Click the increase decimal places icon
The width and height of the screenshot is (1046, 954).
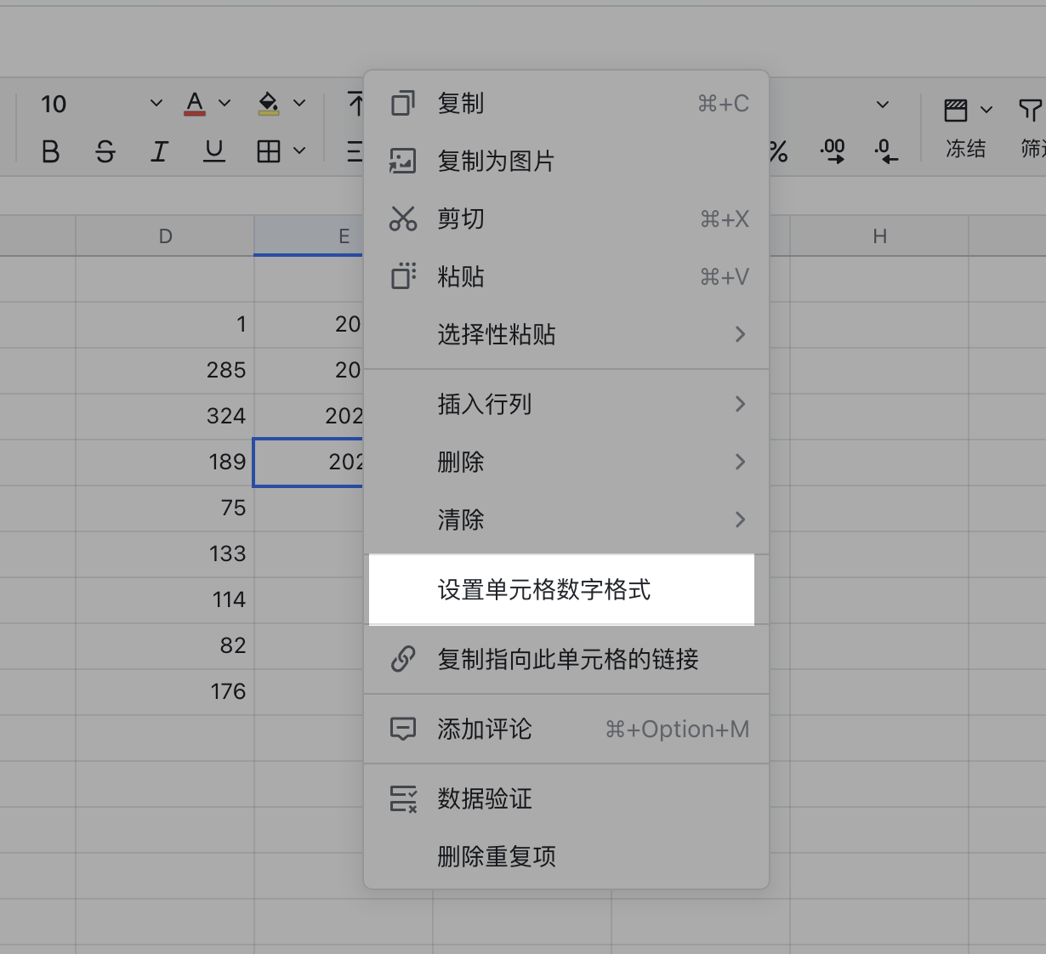click(832, 151)
